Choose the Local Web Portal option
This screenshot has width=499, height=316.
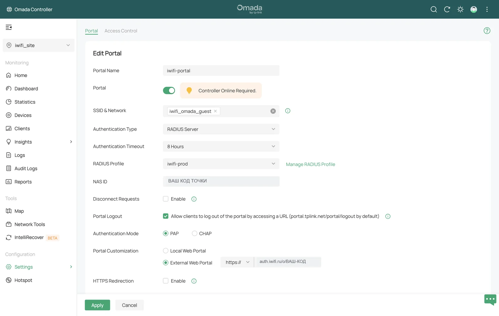(166, 250)
